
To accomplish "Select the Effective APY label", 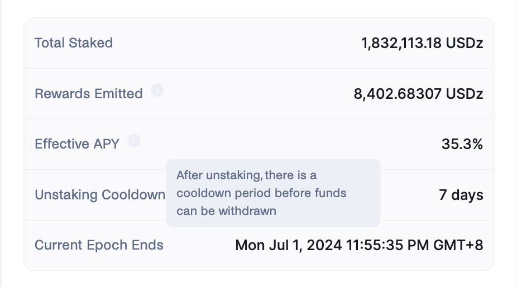I will (77, 144).
